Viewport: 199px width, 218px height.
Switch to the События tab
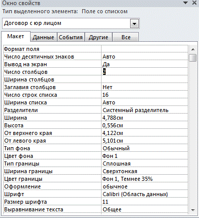tap(70, 37)
